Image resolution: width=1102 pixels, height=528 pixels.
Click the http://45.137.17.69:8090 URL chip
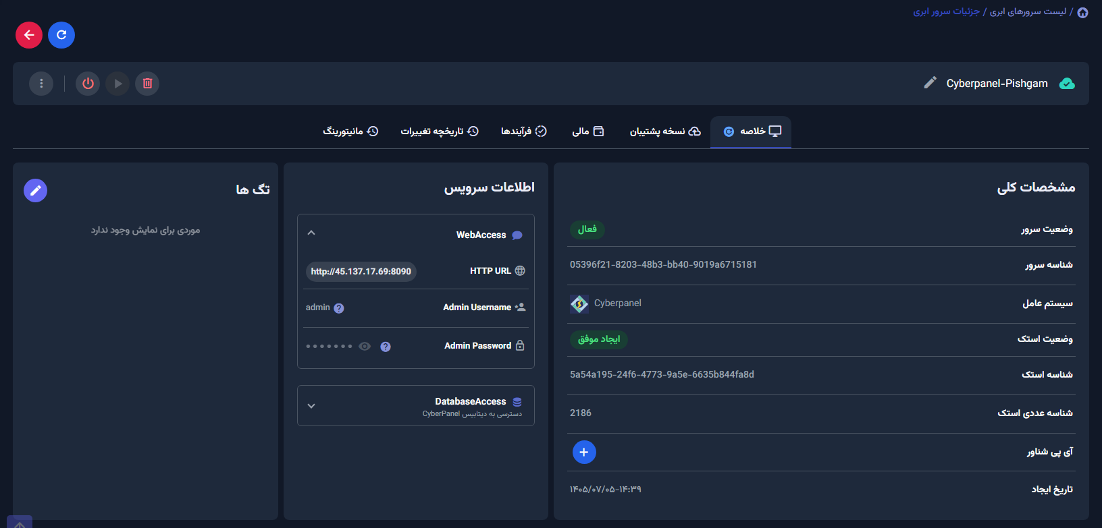pos(361,272)
